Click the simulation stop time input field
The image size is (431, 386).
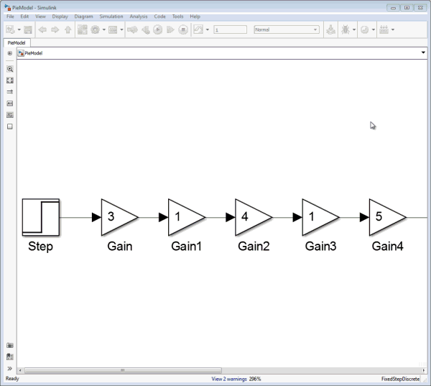point(230,29)
